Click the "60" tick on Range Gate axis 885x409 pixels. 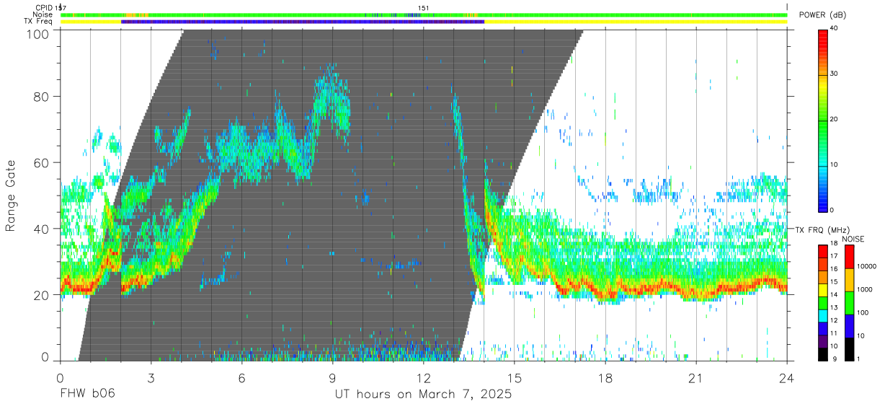tap(43, 162)
